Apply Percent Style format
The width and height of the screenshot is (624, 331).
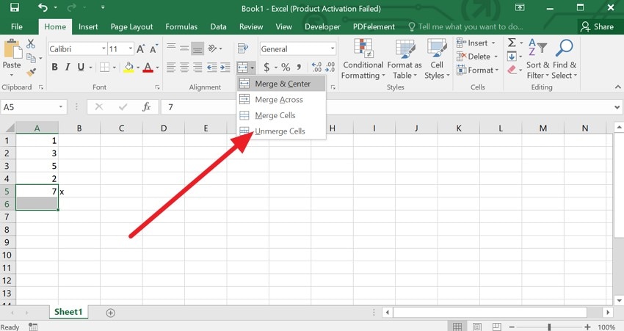click(x=286, y=68)
